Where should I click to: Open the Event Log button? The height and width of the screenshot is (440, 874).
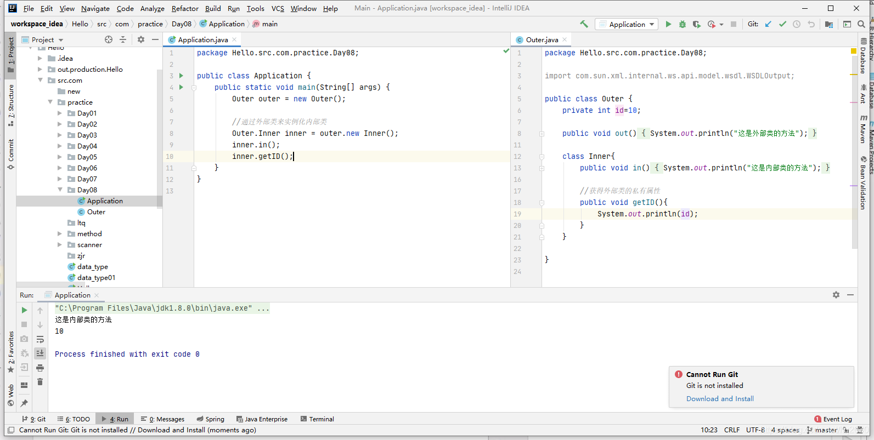833,419
